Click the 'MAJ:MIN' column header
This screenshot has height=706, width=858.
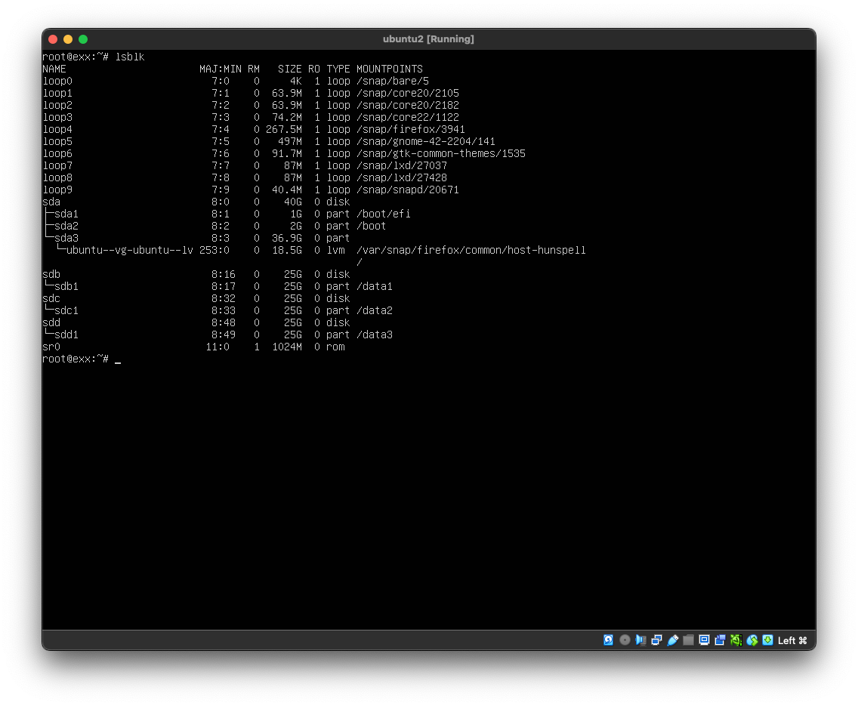tap(221, 69)
